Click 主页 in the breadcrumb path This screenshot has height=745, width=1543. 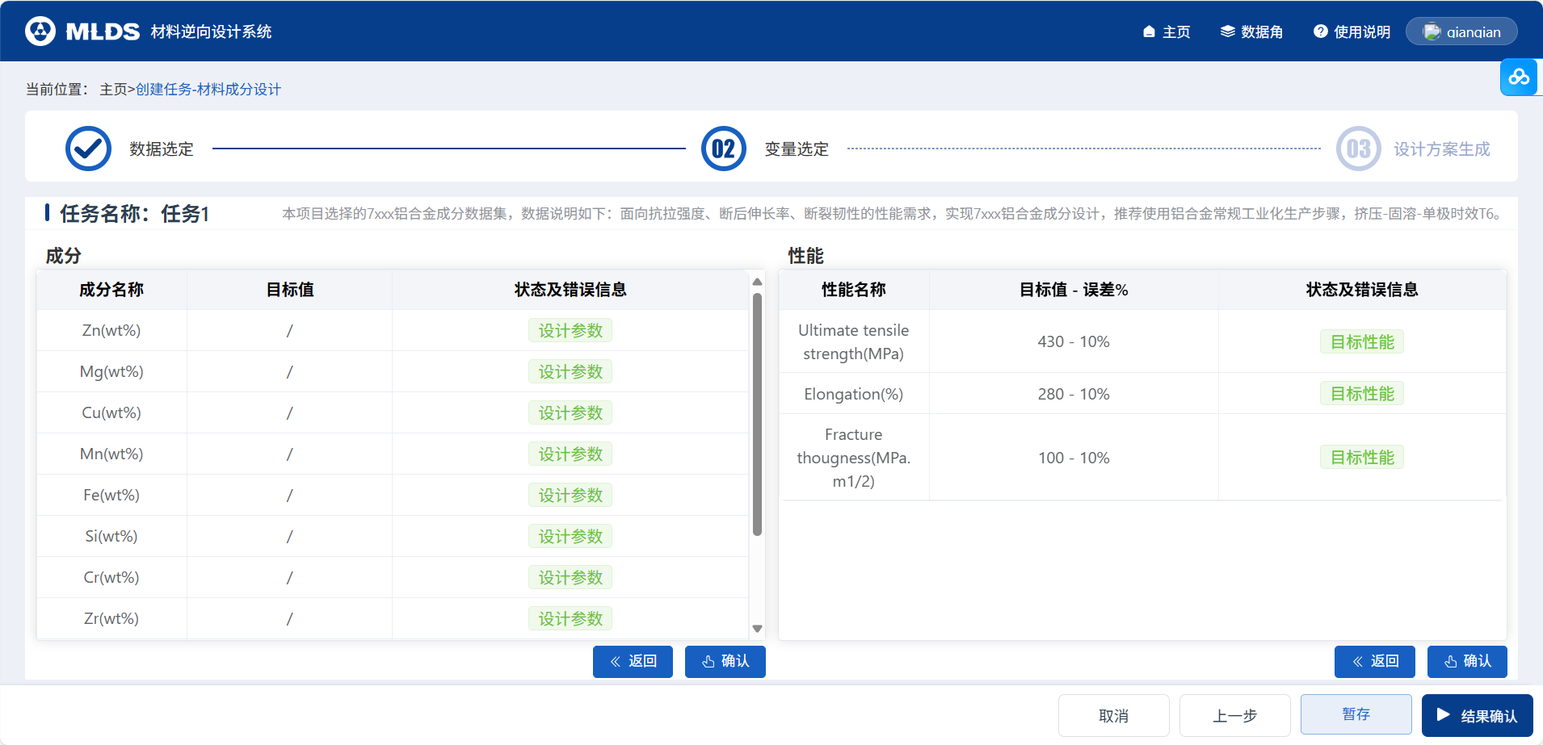(x=113, y=90)
